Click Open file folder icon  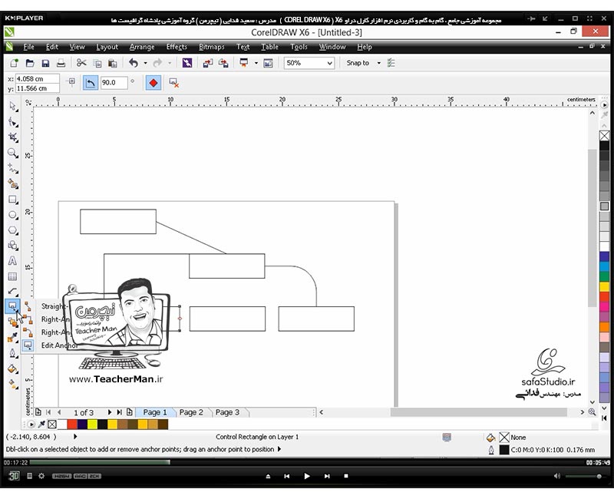(30, 63)
